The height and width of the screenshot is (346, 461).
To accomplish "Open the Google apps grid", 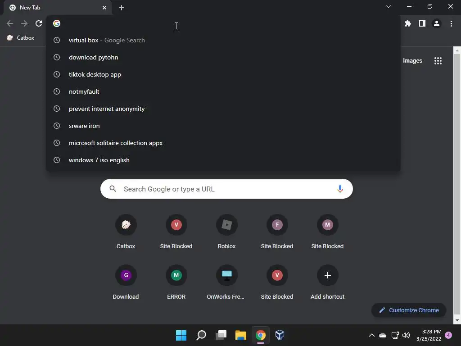I will coord(438,61).
